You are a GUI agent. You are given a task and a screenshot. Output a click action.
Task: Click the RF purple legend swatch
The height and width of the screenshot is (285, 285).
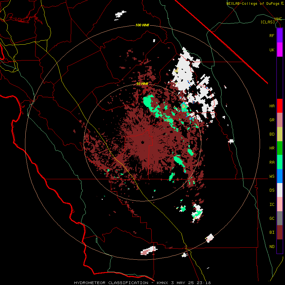(280, 35)
